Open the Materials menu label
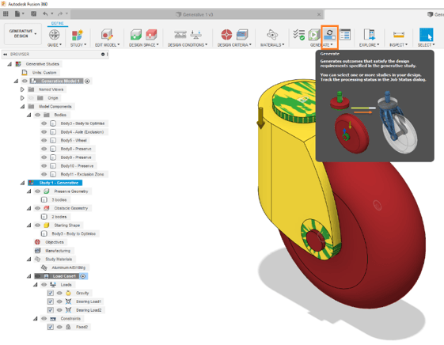This screenshot has width=444, height=345. tap(272, 45)
